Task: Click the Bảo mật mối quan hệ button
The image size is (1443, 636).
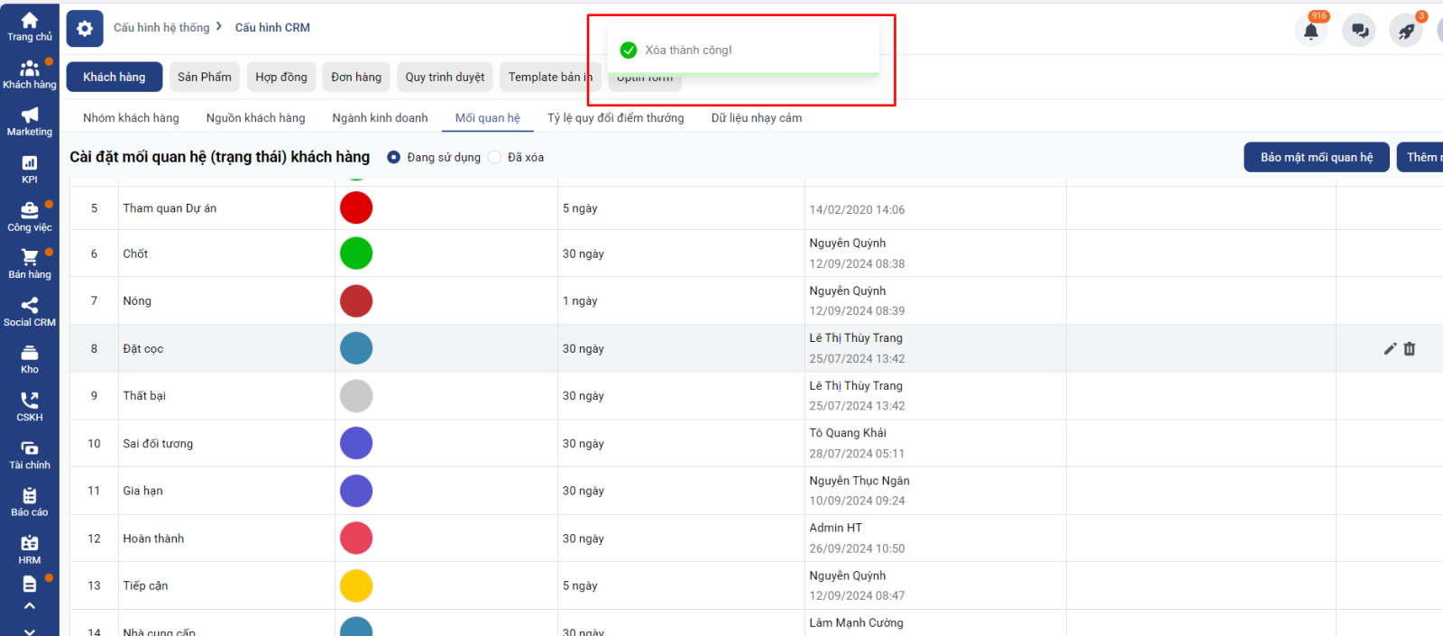Action: point(1316,157)
